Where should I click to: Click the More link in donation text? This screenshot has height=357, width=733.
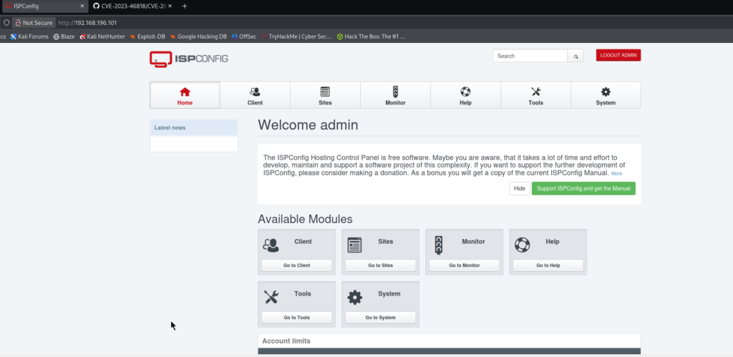616,173
